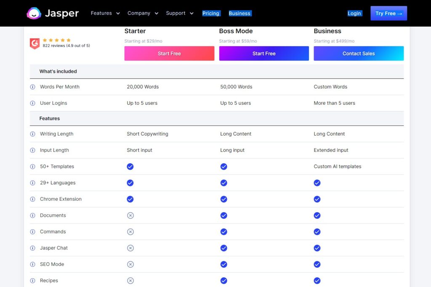431x287 pixels.
Task: Click Start Free under Boss Mode plan
Action: click(x=264, y=53)
